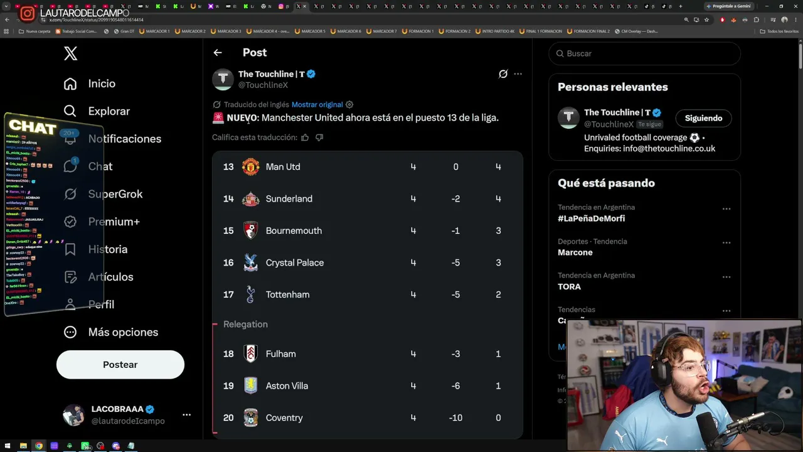Like the translation with thumbs up

(305, 137)
